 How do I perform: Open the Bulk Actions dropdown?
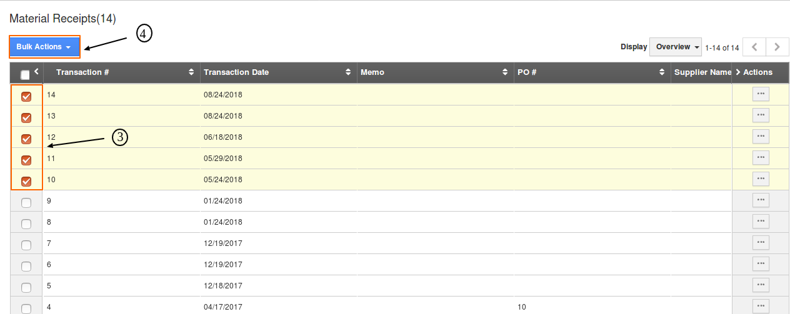(x=44, y=47)
